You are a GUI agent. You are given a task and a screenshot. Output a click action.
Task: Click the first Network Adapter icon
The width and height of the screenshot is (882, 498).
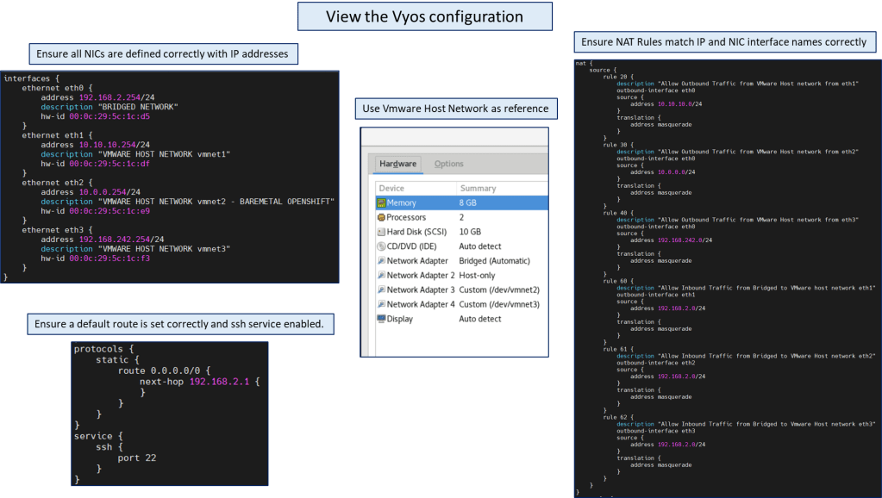[381, 261]
